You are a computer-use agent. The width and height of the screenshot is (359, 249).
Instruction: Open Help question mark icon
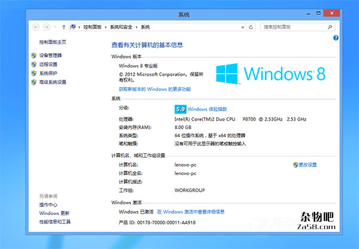point(336,38)
